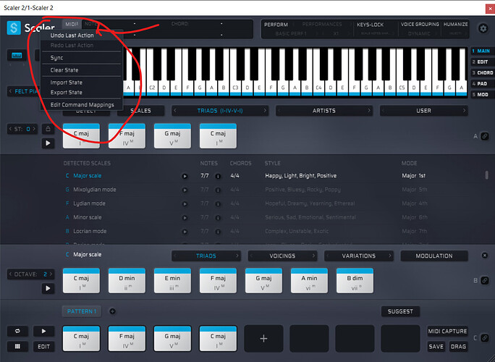Choose Undo Last Action from menu
The image size is (495, 362).
tap(82, 35)
